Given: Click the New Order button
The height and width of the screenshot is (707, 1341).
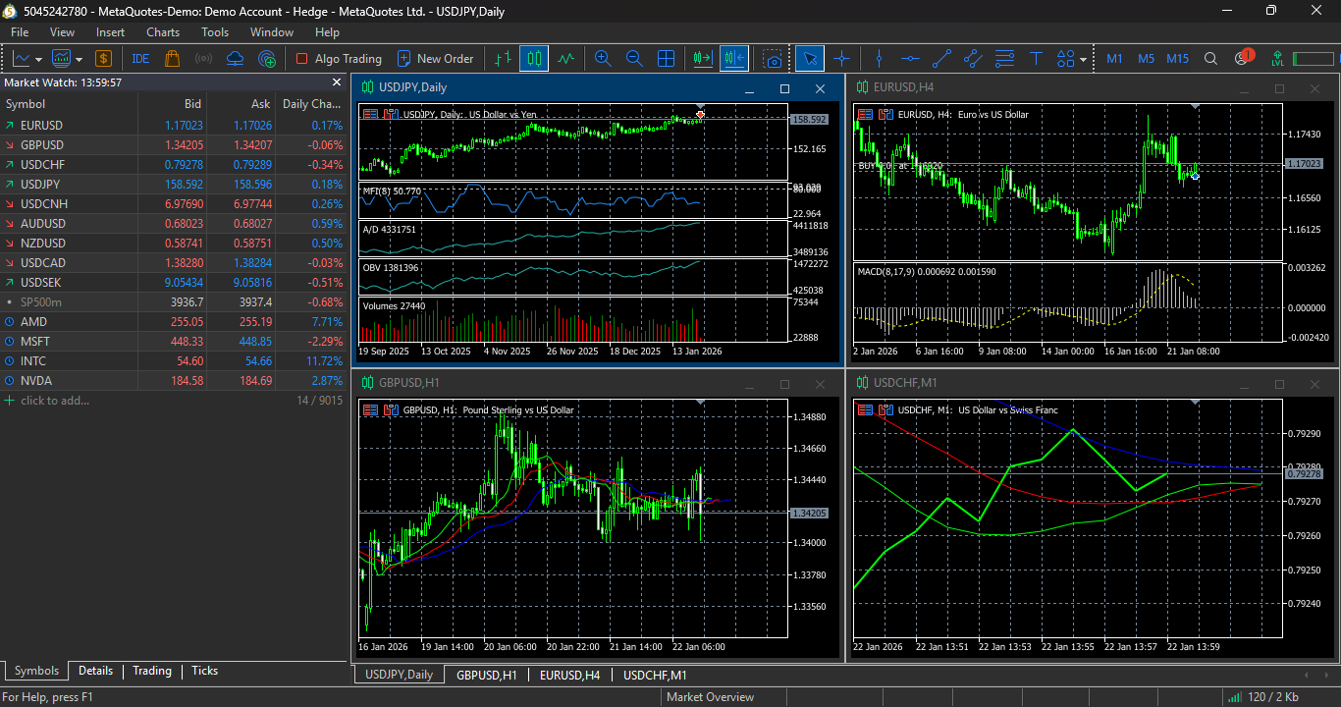Looking at the screenshot, I should click(437, 58).
